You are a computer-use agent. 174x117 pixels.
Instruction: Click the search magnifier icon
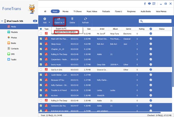pos(142,21)
